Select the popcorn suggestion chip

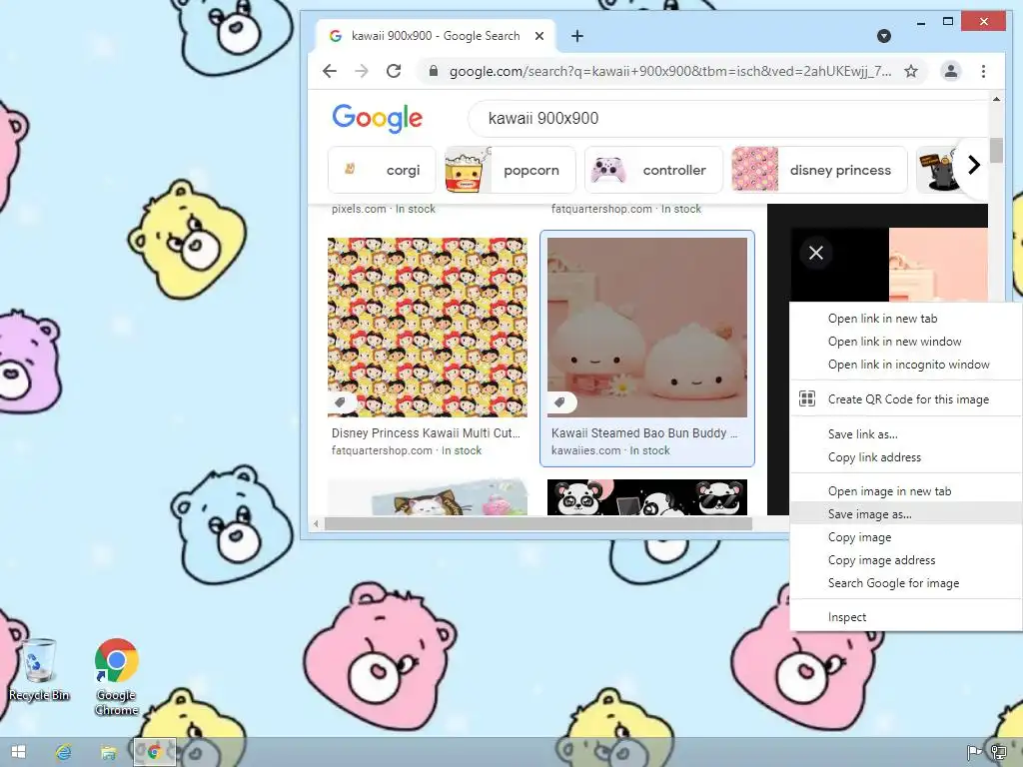pos(511,170)
